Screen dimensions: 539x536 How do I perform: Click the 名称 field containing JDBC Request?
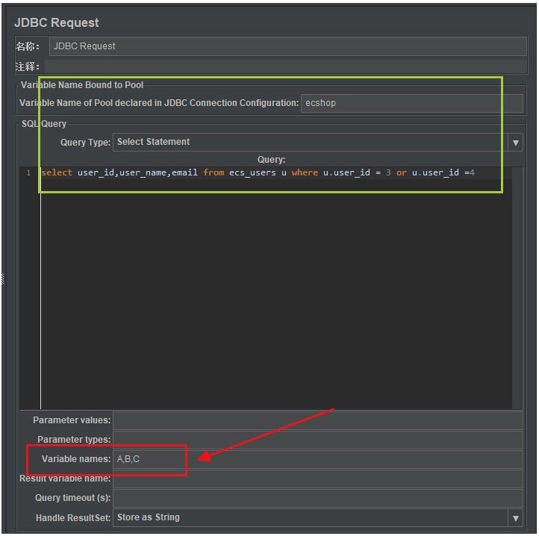coord(287,46)
